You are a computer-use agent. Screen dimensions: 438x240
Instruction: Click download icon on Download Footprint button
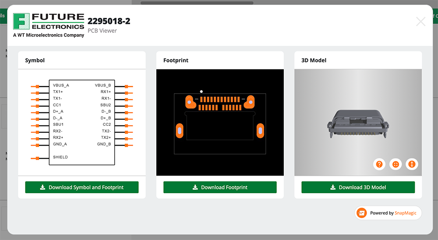195,187
